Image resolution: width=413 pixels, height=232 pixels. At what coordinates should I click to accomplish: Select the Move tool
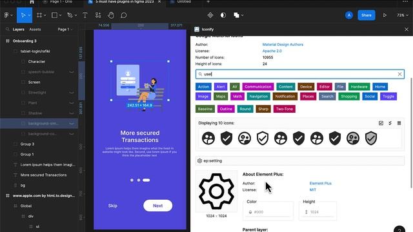[23, 15]
